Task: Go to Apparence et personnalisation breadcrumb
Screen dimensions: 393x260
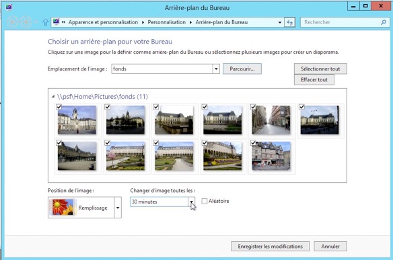Action: click(x=103, y=22)
